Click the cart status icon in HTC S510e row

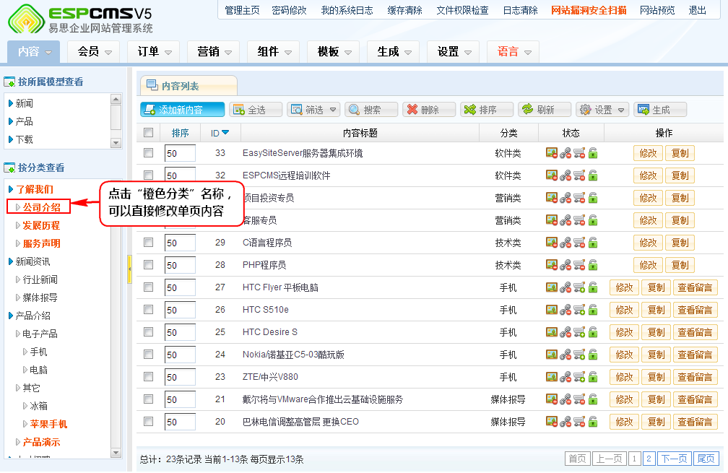coord(579,310)
